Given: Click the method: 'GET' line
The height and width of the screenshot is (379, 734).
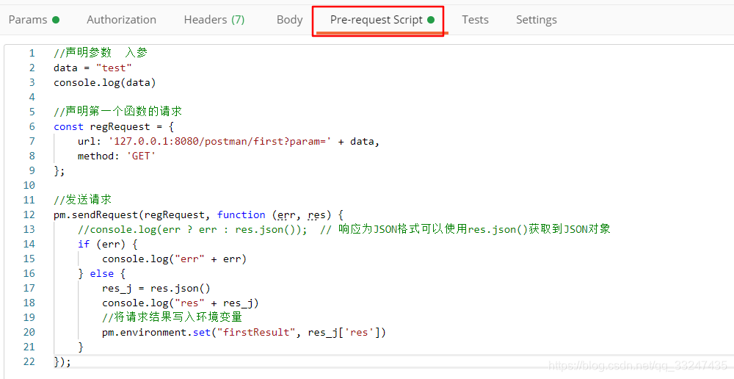Looking at the screenshot, I should [x=117, y=156].
